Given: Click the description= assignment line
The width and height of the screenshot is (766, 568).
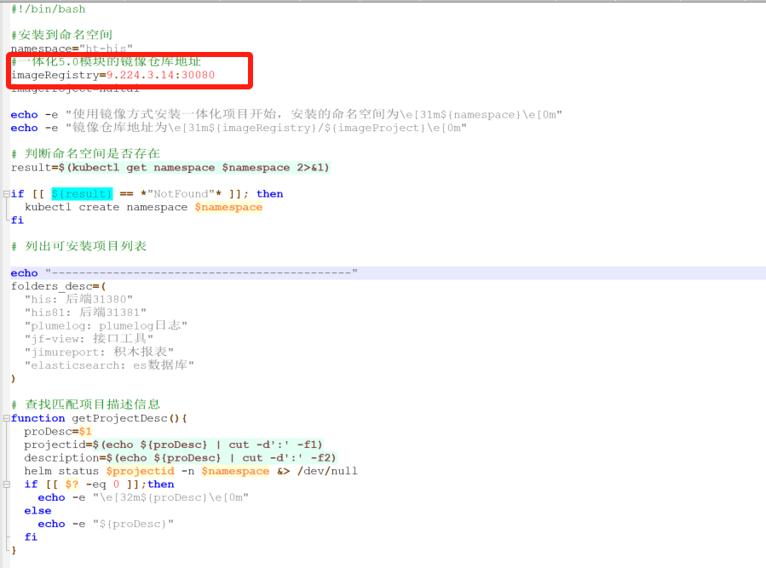Looking at the screenshot, I should click(x=180, y=457).
